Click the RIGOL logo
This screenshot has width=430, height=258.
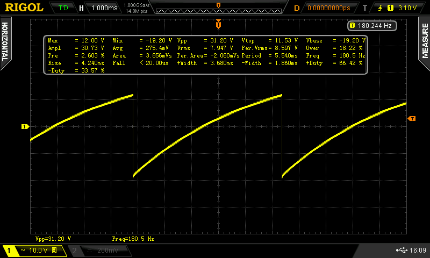click(x=25, y=8)
